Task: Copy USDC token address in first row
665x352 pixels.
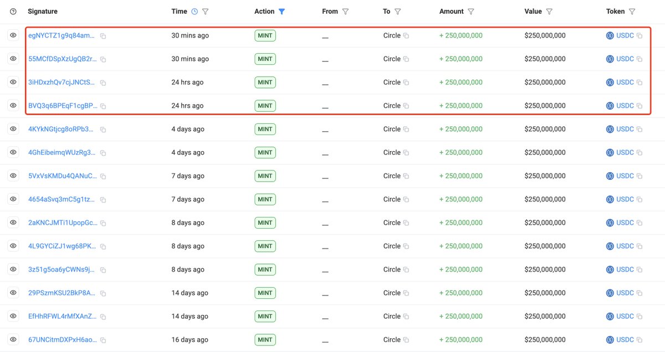Action: pyautogui.click(x=640, y=36)
